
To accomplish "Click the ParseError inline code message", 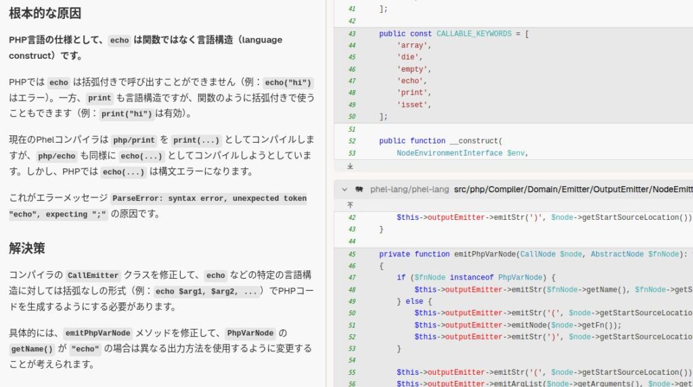I will tap(208, 198).
